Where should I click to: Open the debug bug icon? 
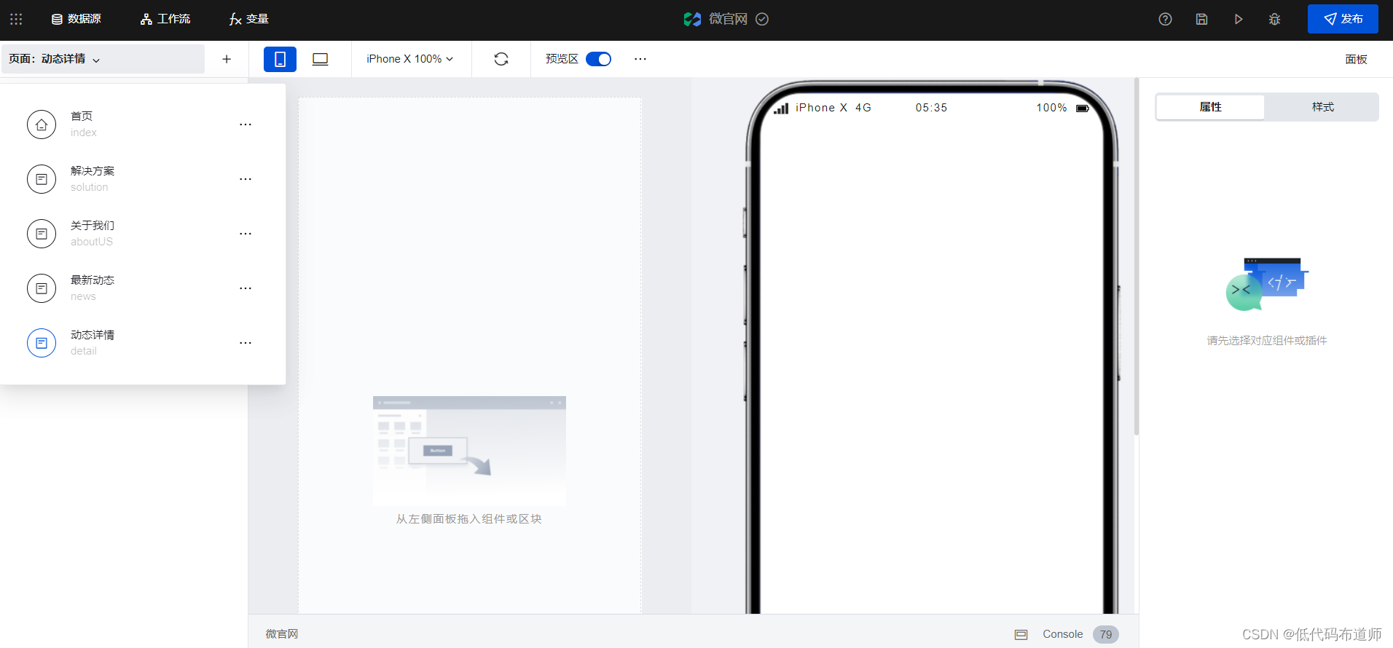coord(1274,19)
